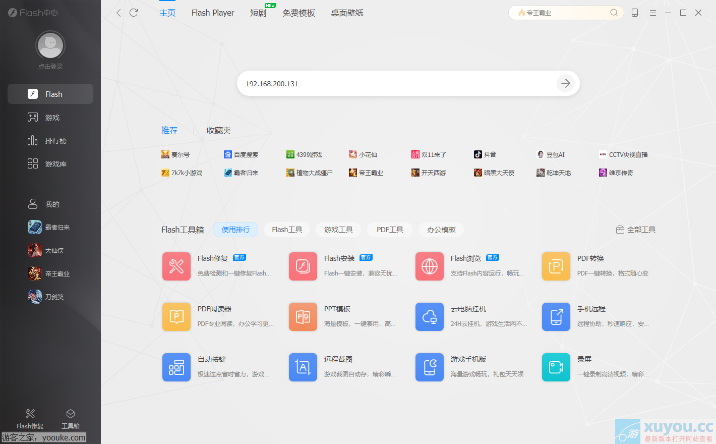This screenshot has width=716, height=444.
Task: Click the avatar to log in
Action: (x=50, y=46)
